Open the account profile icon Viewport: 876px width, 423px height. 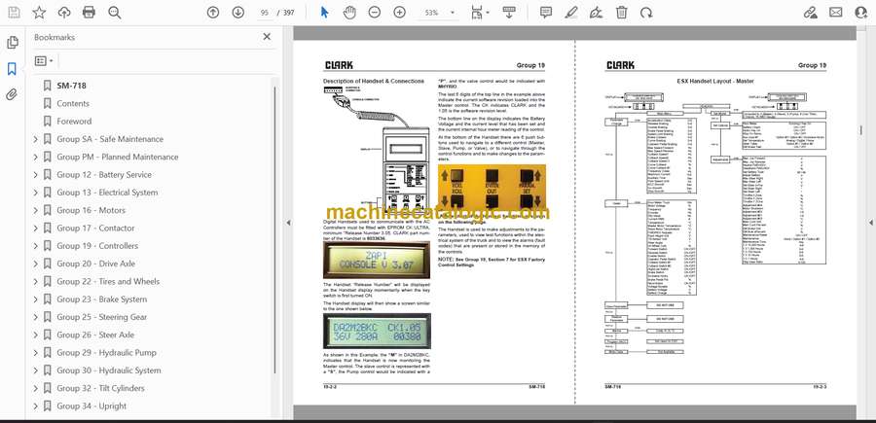(x=861, y=13)
